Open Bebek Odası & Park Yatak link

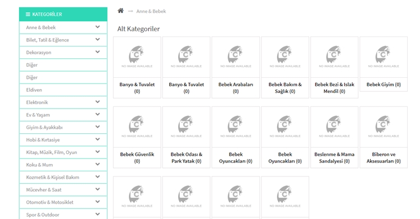click(186, 157)
